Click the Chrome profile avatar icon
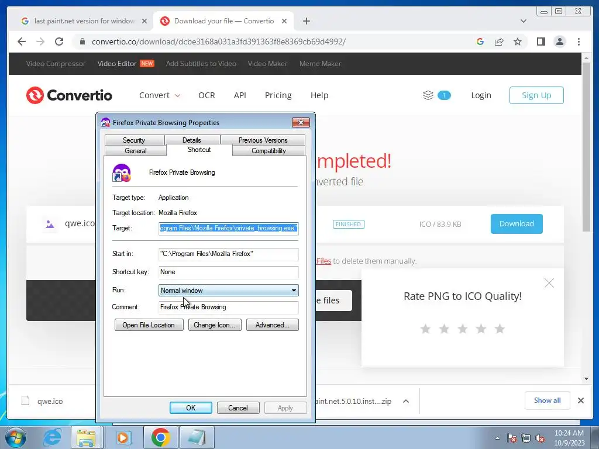The width and height of the screenshot is (599, 449). (560, 42)
